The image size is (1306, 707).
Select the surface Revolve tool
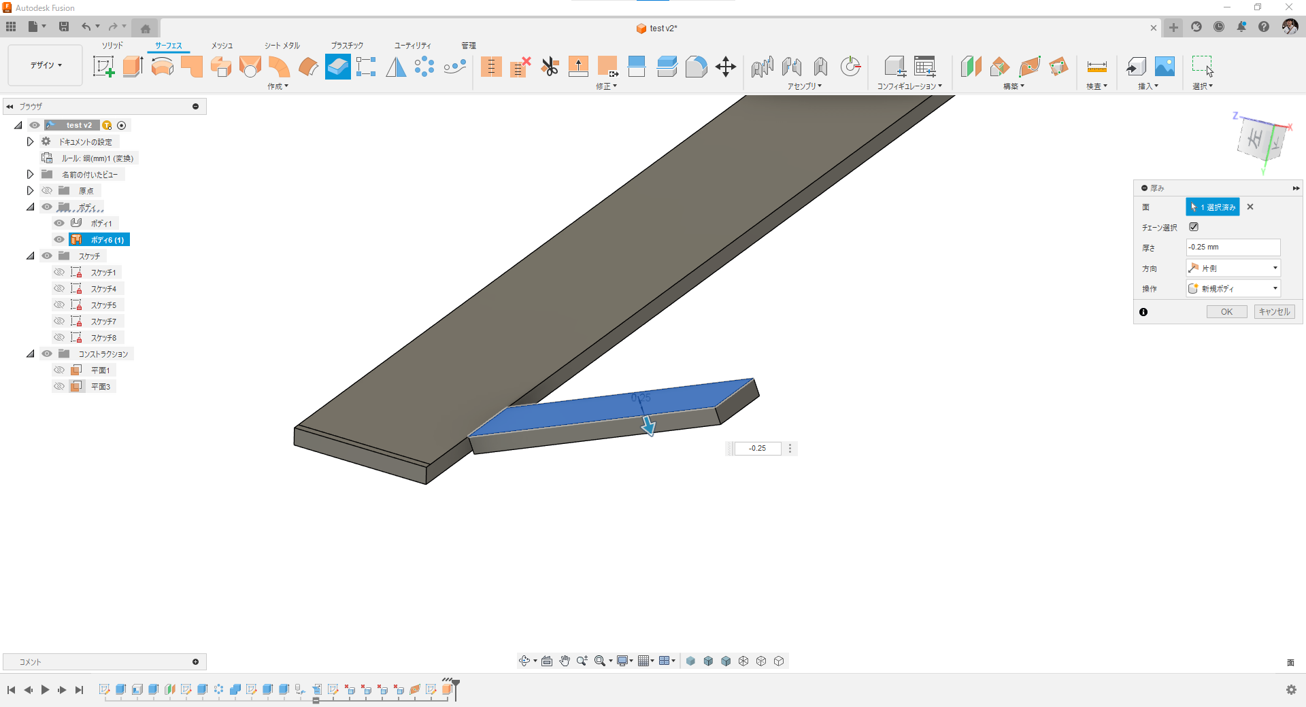(163, 67)
